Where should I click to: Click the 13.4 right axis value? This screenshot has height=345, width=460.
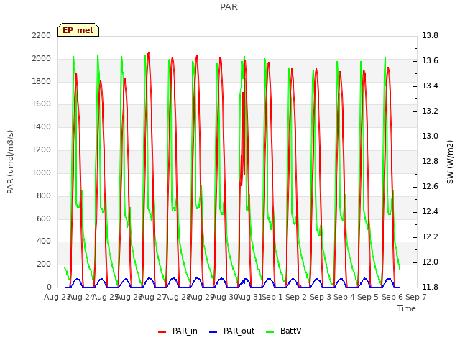click(430, 86)
